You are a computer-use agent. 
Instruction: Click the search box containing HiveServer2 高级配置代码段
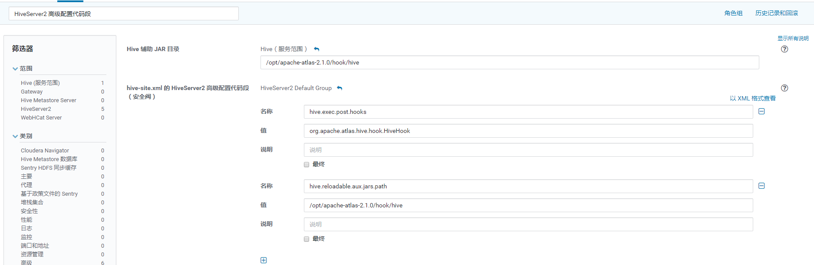pos(124,13)
